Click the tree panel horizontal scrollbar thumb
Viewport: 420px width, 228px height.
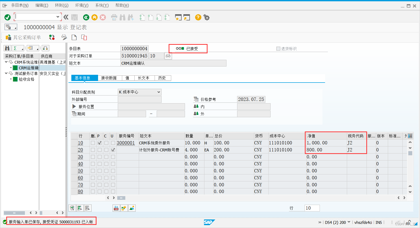pos(14,213)
